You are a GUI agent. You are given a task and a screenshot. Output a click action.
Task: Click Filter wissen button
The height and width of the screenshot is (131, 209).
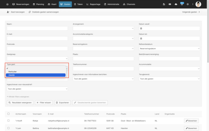click(44, 102)
